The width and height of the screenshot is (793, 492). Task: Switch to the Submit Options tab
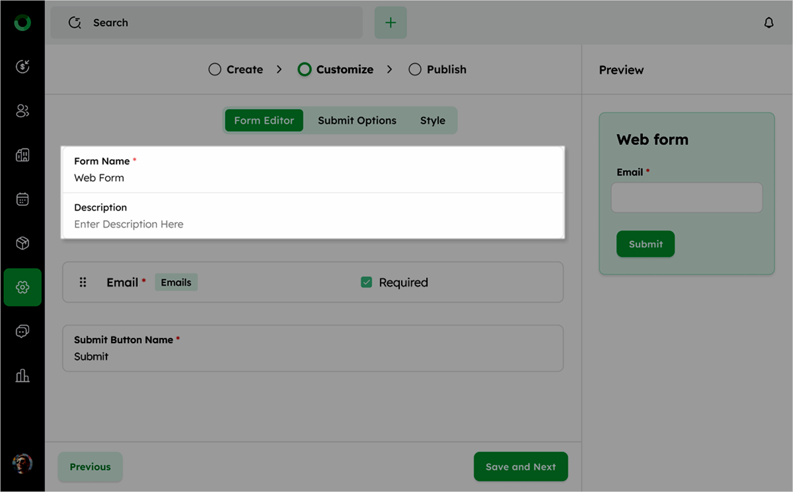357,121
